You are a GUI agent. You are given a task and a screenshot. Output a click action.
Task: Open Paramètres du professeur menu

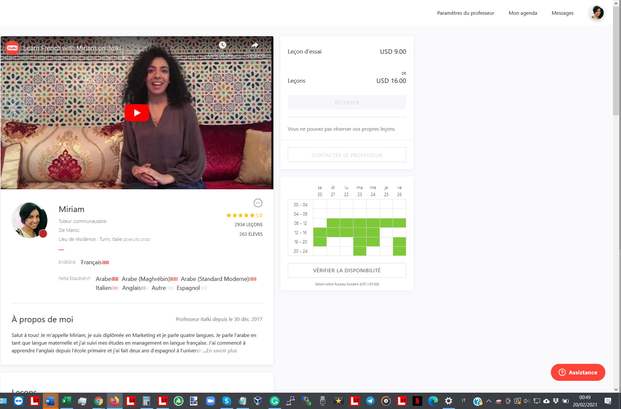(465, 13)
